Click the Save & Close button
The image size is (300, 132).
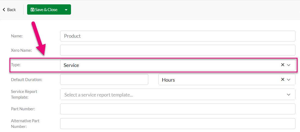pos(44,9)
